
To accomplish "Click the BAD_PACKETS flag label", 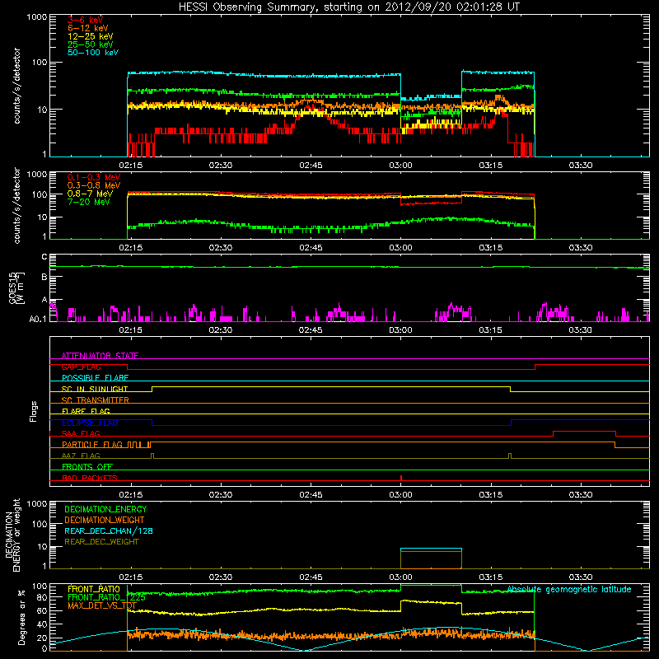I will pos(90,478).
